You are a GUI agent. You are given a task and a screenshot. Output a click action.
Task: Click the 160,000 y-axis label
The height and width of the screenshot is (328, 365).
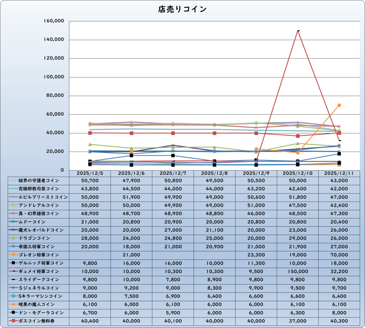tap(54, 21)
